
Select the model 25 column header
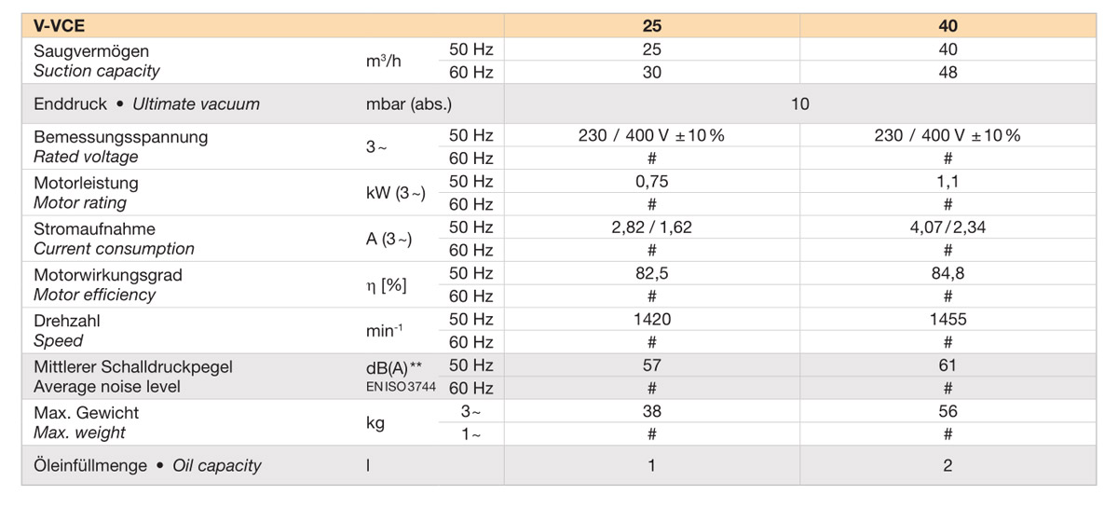652,27
